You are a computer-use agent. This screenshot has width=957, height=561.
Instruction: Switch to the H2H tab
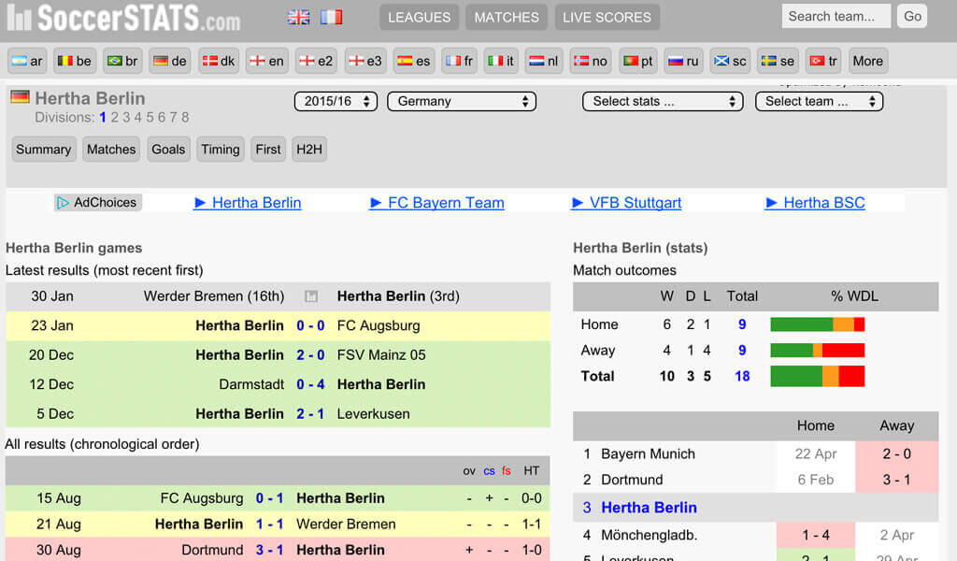tap(309, 150)
